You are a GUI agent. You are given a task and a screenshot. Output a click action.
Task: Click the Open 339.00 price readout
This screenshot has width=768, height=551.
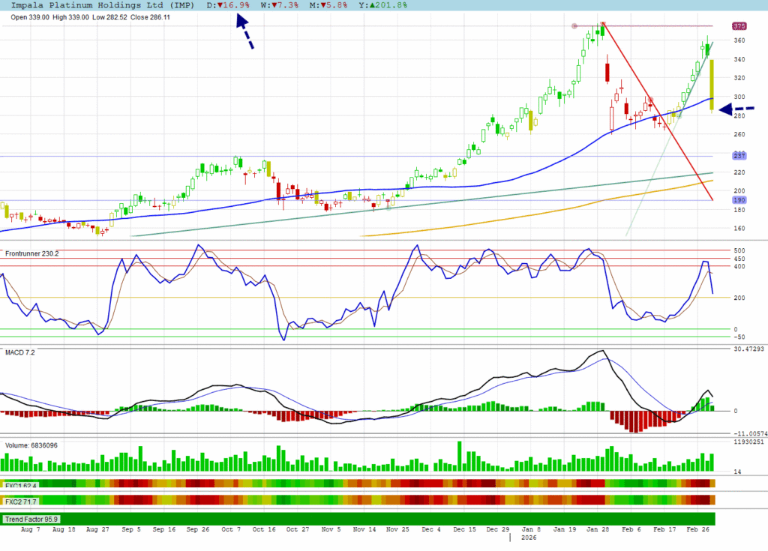[30, 16]
